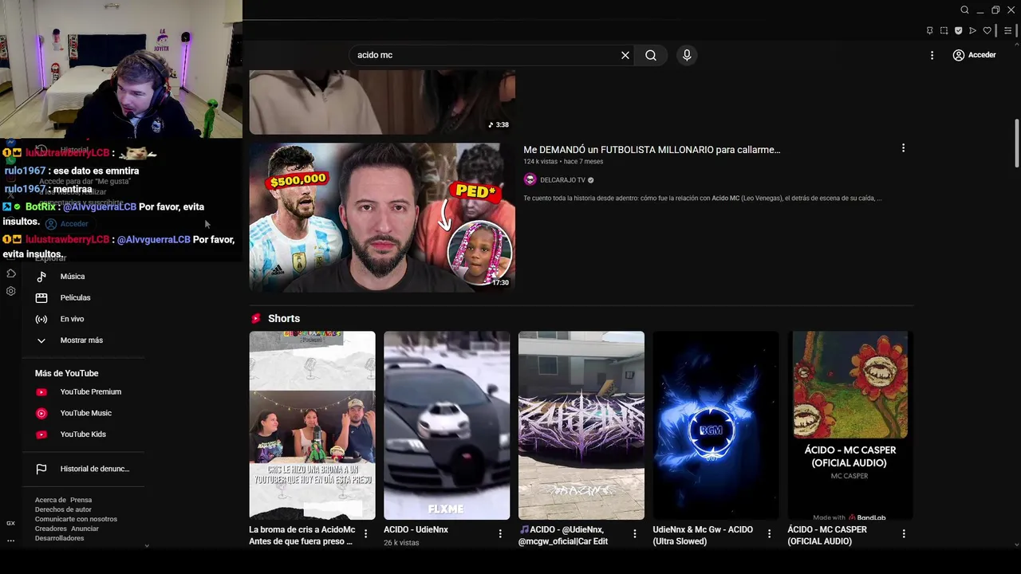The width and height of the screenshot is (1021, 574).
Task: Open video title Me DEMANDÓ un FUTBOLISTA MILLONARIO
Action: click(652, 150)
